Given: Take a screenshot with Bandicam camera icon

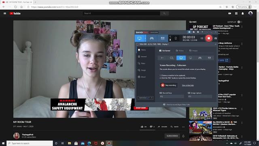Looking at the screenshot, I should pos(216,38).
